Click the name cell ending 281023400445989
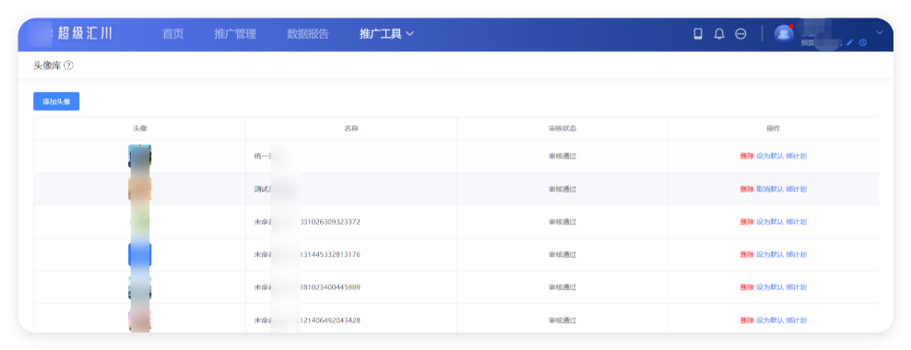Image resolution: width=911 pixels, height=350 pixels. [351, 287]
